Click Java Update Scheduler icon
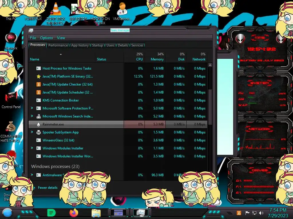The width and height of the screenshot is (293, 219). click(39, 92)
